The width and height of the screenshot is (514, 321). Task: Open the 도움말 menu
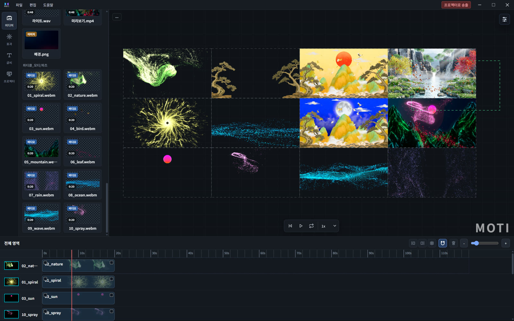(48, 5)
